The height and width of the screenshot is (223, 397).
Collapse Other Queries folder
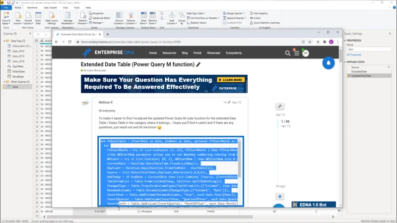point(4,82)
